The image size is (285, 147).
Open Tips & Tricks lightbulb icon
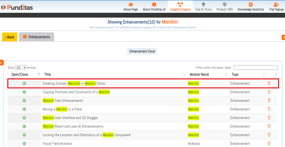pyautogui.click(x=203, y=4)
